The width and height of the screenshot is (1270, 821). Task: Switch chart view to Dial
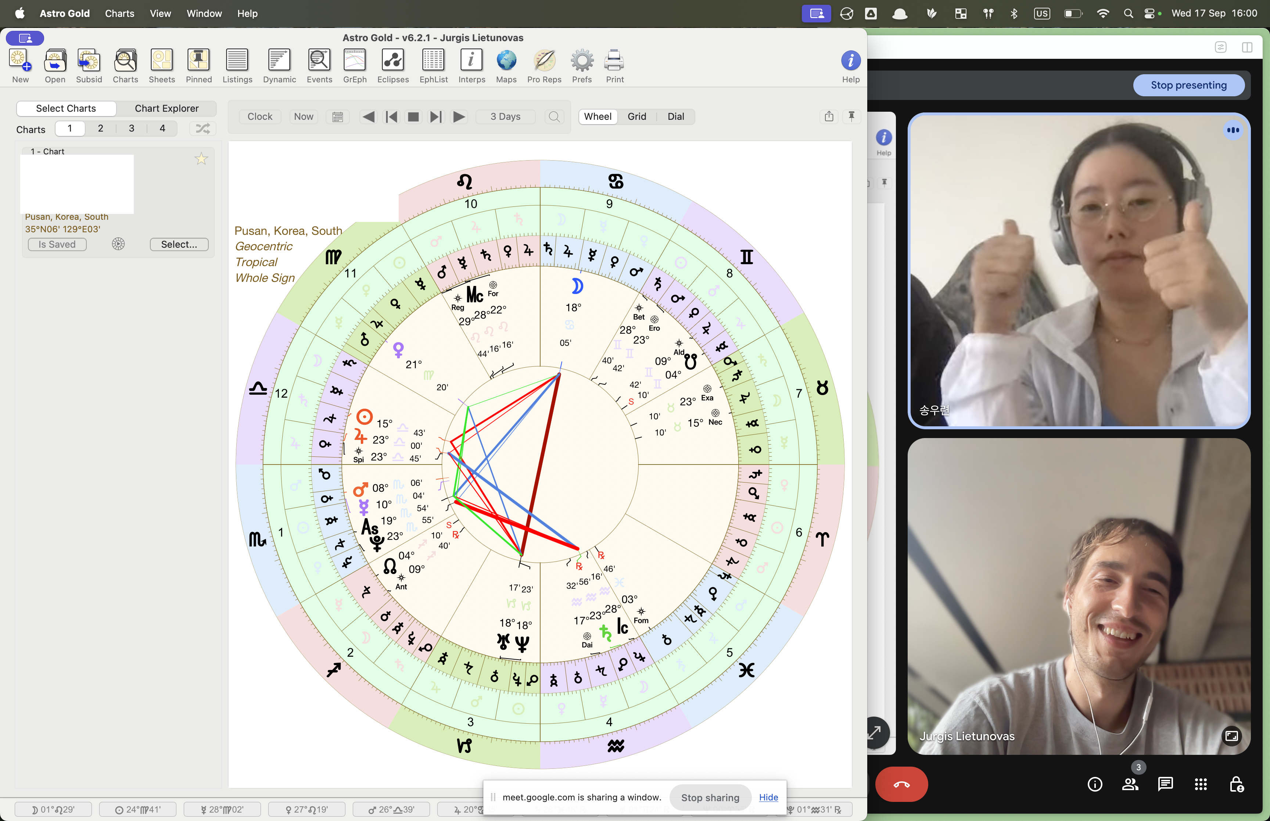click(x=675, y=116)
